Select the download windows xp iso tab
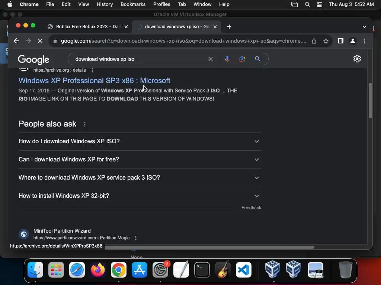This screenshot has width=381, height=285. [x=176, y=27]
